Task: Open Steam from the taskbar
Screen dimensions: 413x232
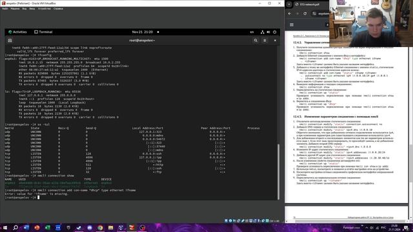Action: (x=79, y=227)
